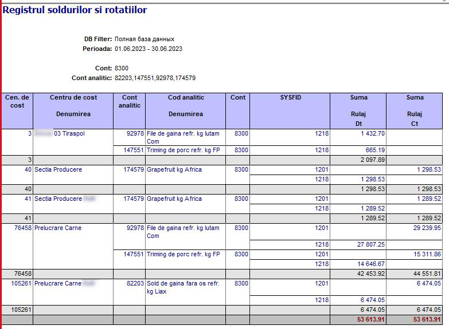The image size is (449, 329).
Task: Click the debit amount 1 432.70
Action: coord(373,133)
